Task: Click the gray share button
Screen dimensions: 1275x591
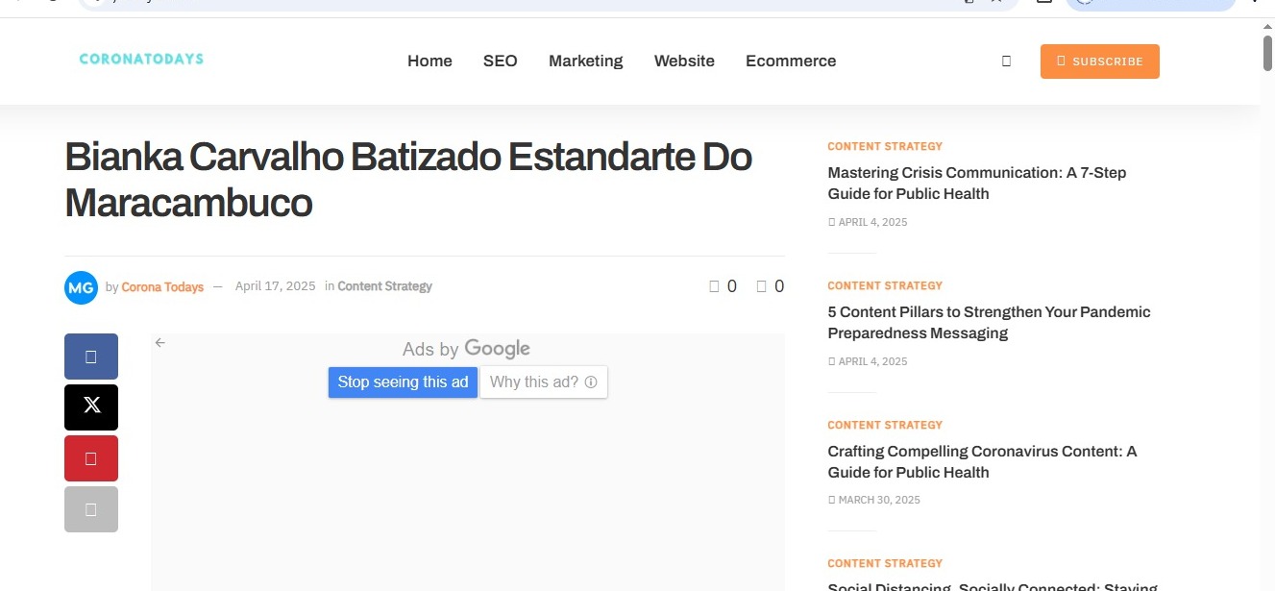Action: point(91,509)
